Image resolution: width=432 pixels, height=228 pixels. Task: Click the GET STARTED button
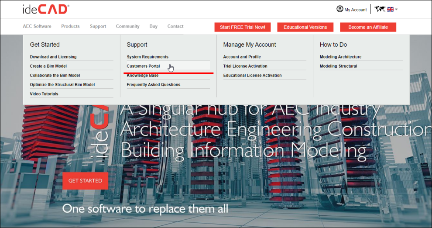click(x=85, y=181)
